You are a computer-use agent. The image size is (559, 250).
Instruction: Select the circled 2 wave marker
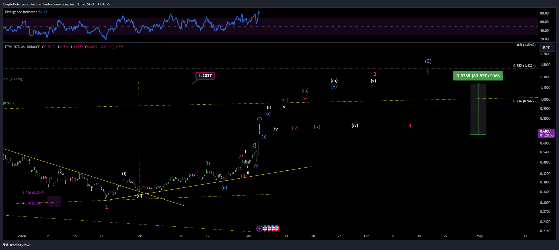click(256, 166)
